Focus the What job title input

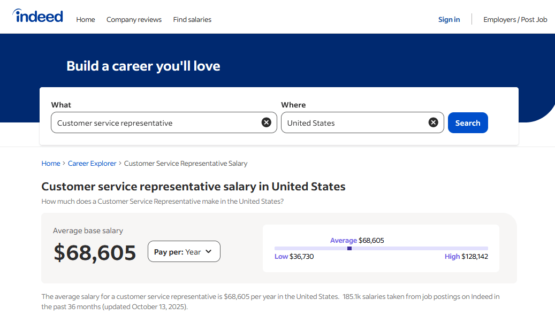point(155,123)
